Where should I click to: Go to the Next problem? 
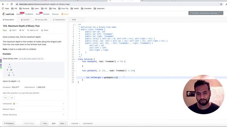click(63, 123)
